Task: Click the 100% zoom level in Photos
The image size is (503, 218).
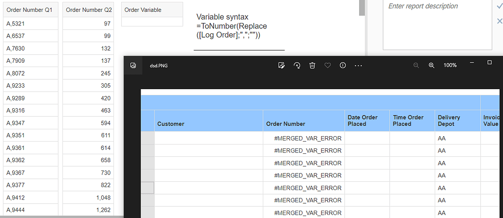Action: [x=450, y=65]
